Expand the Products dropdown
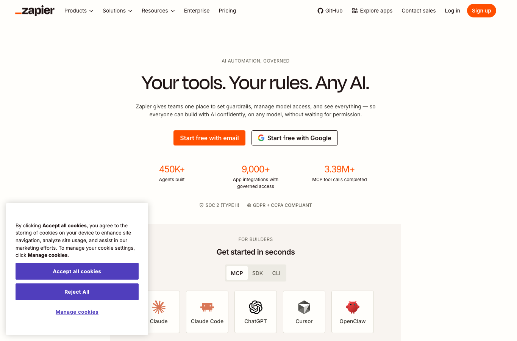 (x=79, y=11)
